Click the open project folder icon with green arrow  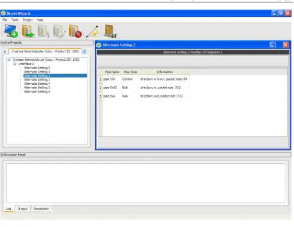[28, 31]
